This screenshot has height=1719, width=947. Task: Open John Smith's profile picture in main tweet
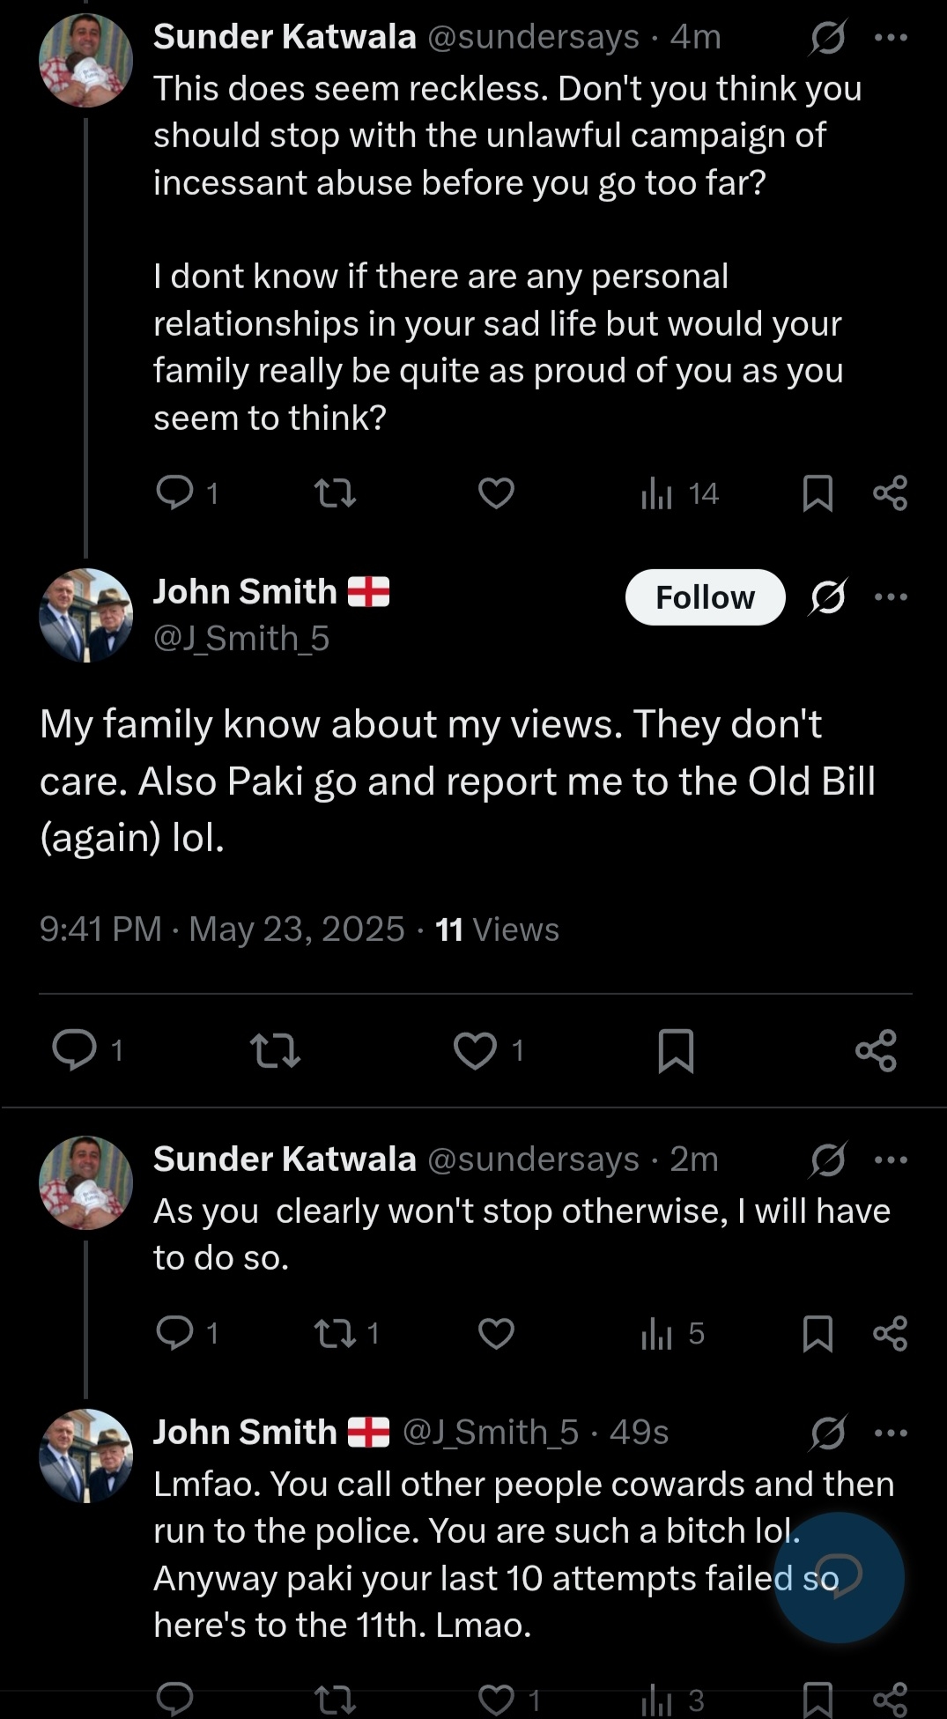85,614
